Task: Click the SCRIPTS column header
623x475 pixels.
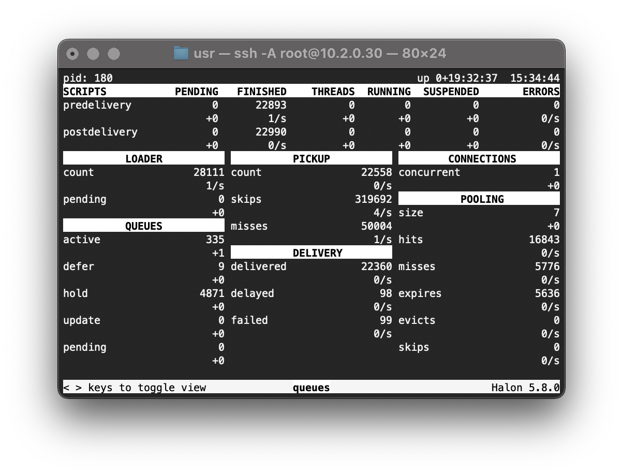Action: [85, 92]
